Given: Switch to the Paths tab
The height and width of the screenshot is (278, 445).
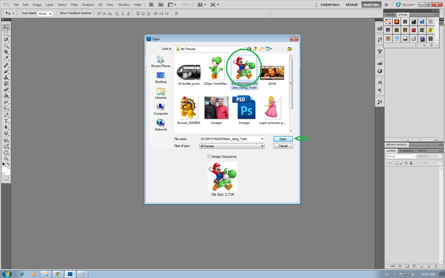Looking at the screenshot, I should (x=422, y=151).
